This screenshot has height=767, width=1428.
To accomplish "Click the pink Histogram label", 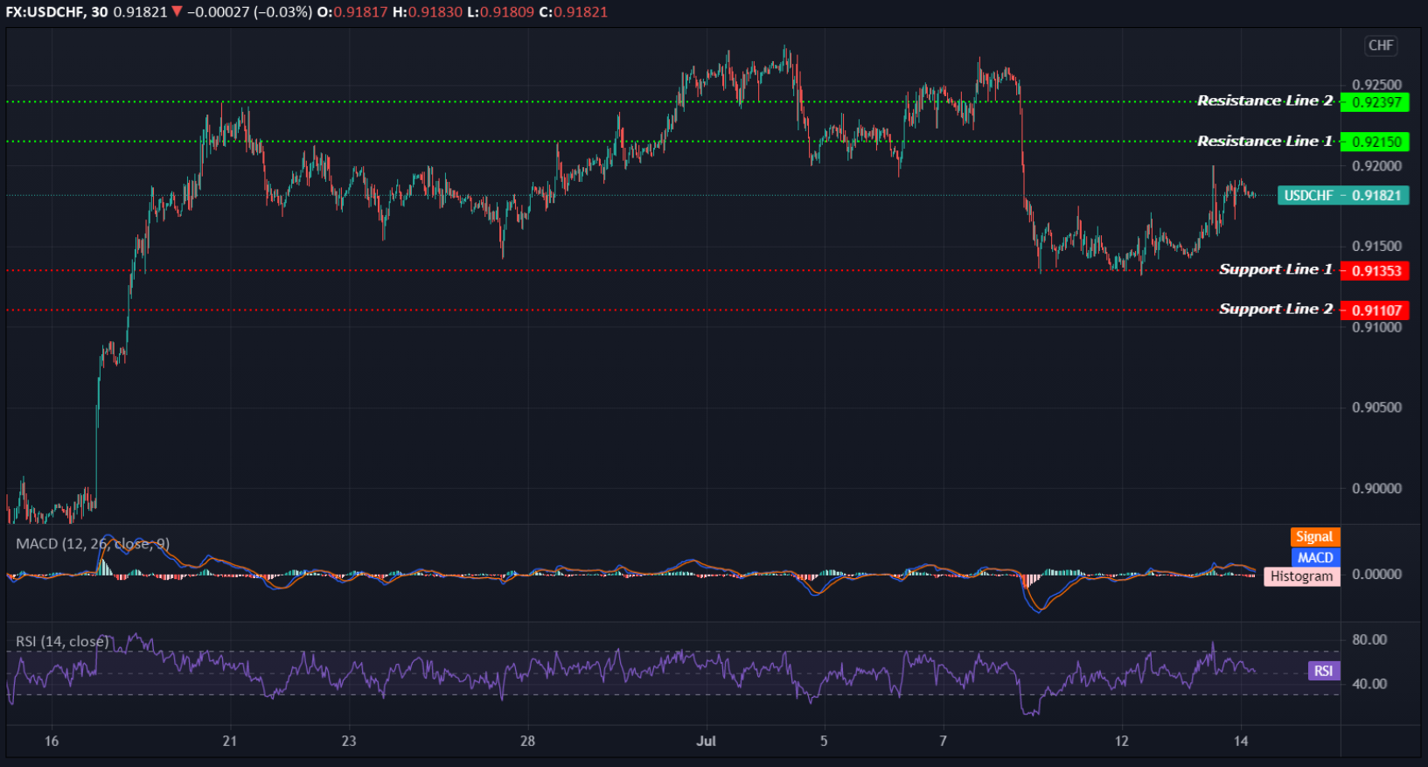I will coord(1301,576).
